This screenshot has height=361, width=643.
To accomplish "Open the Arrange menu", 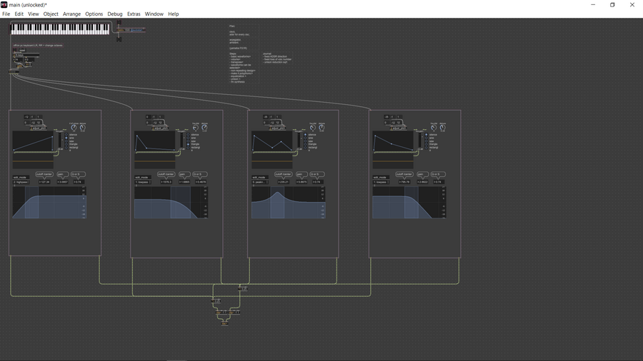I will (x=71, y=14).
